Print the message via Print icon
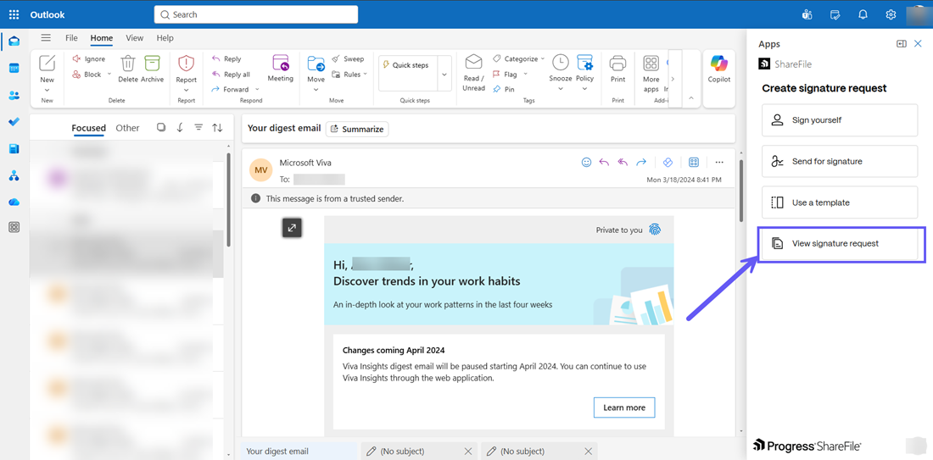The width and height of the screenshot is (933, 460). coord(618,63)
